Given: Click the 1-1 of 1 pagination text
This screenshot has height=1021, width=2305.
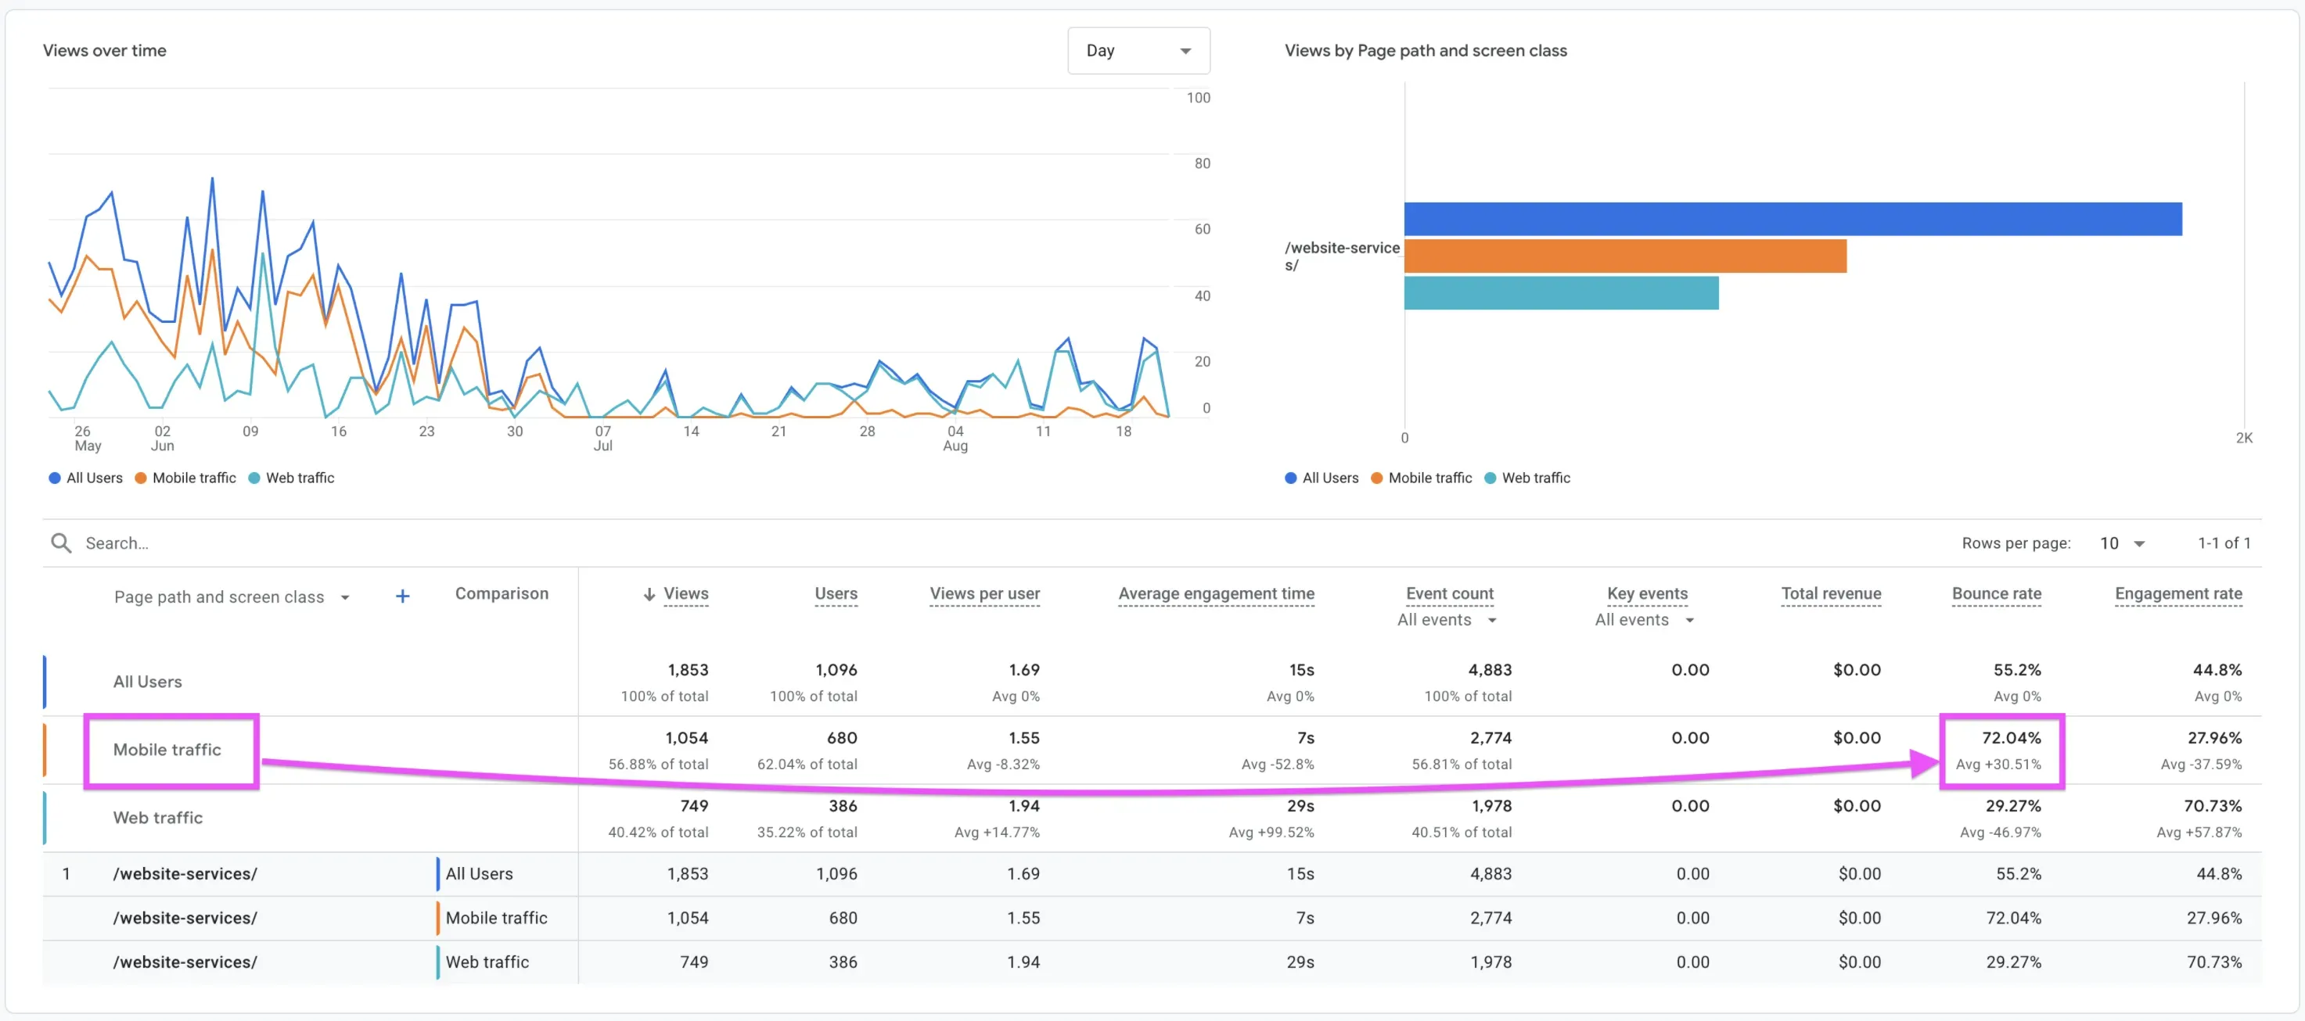Looking at the screenshot, I should (2224, 543).
